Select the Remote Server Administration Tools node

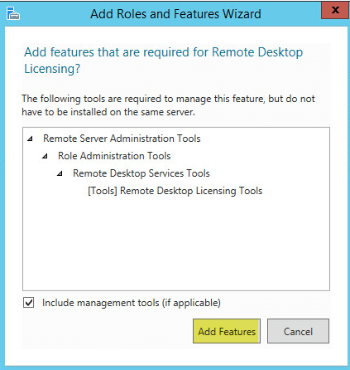tap(122, 139)
